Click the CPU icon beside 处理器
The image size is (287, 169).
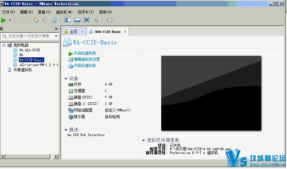71,91
